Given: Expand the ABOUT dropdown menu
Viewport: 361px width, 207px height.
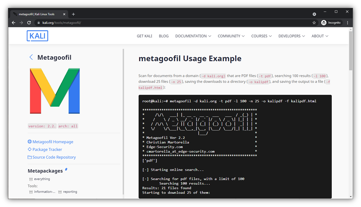Looking at the screenshot, I should 320,36.
